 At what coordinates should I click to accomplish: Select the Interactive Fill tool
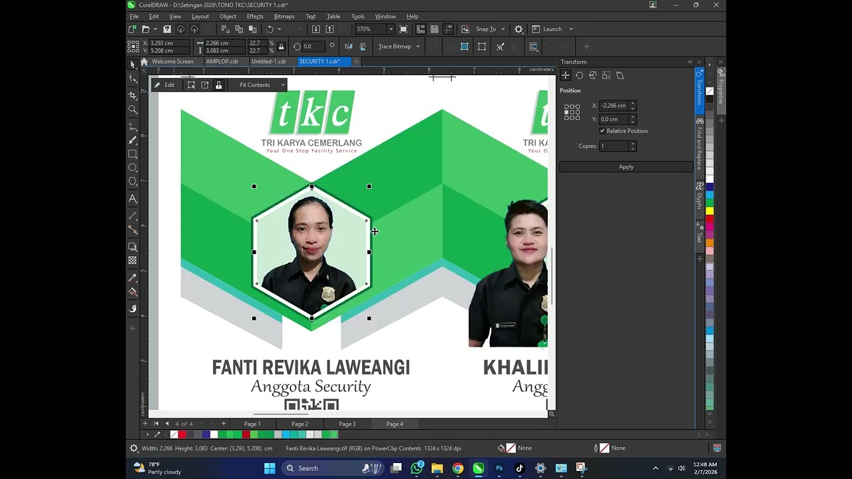point(132,292)
